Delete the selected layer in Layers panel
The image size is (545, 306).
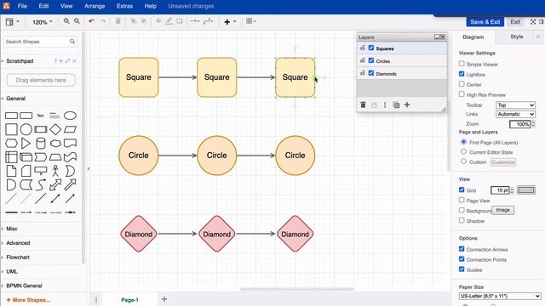coord(363,105)
